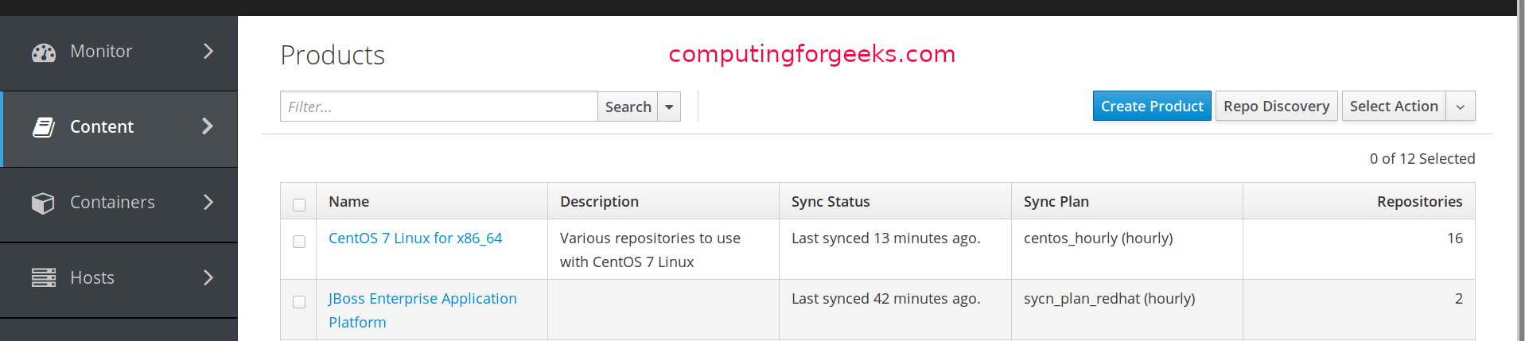
Task: Open the Search options dropdown arrow
Action: pos(669,107)
